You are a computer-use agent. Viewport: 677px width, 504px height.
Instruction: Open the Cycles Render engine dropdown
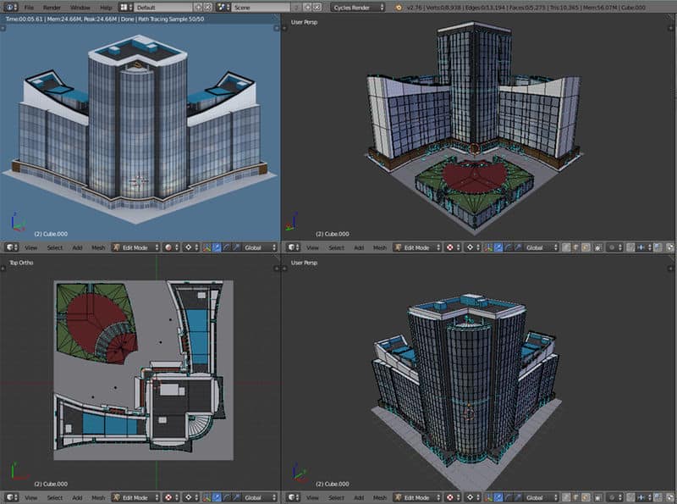click(357, 7)
